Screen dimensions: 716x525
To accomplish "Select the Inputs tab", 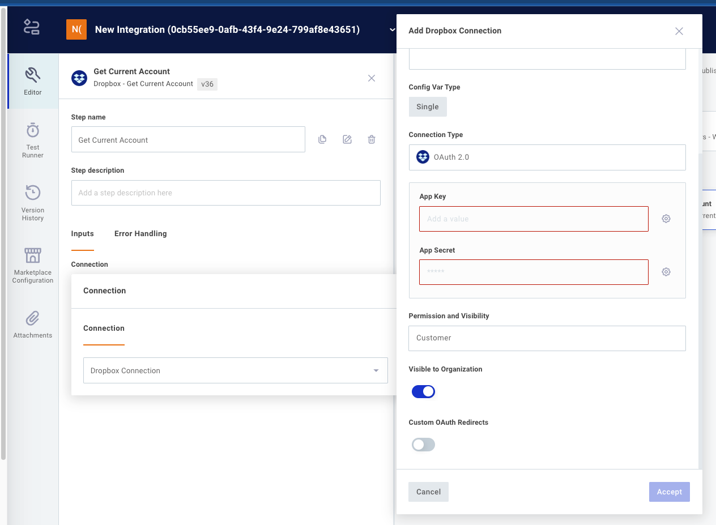I will [x=82, y=233].
